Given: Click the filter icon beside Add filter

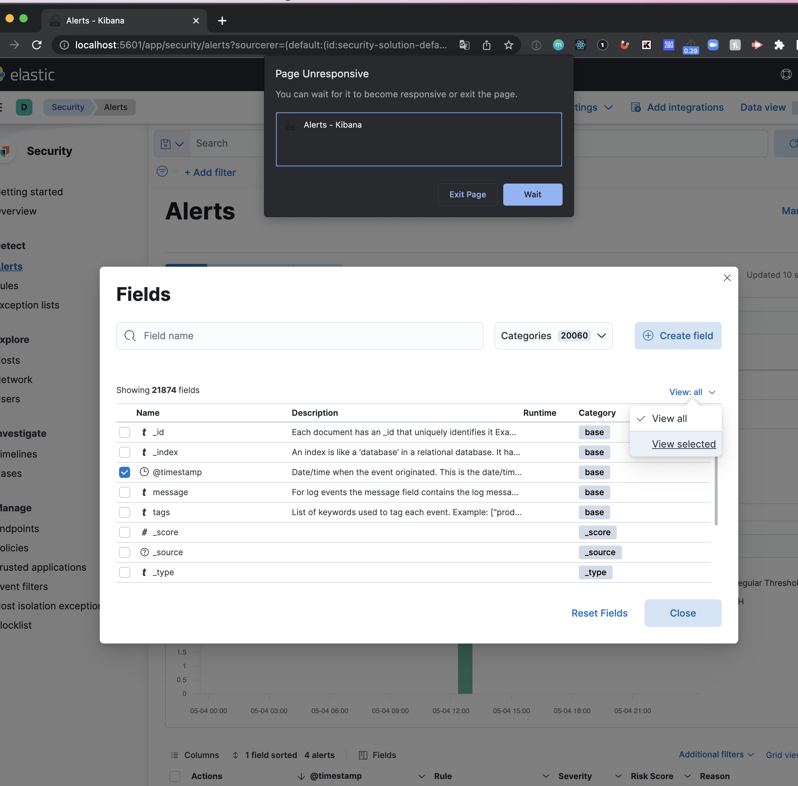Looking at the screenshot, I should click(162, 172).
